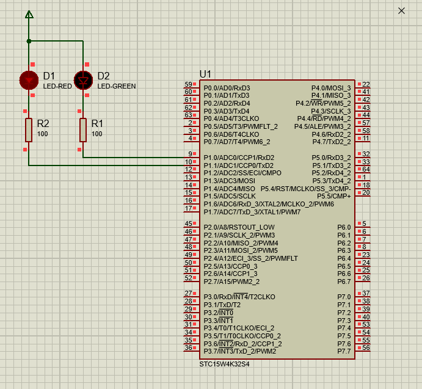The height and width of the screenshot is (389, 422).
Task: Click the 100 value under R2
Action: coord(43,134)
